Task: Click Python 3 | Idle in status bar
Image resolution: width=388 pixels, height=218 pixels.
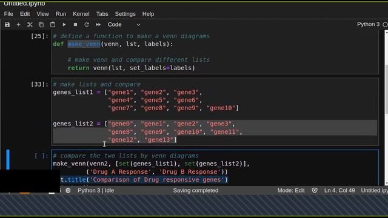Action: pos(96,190)
